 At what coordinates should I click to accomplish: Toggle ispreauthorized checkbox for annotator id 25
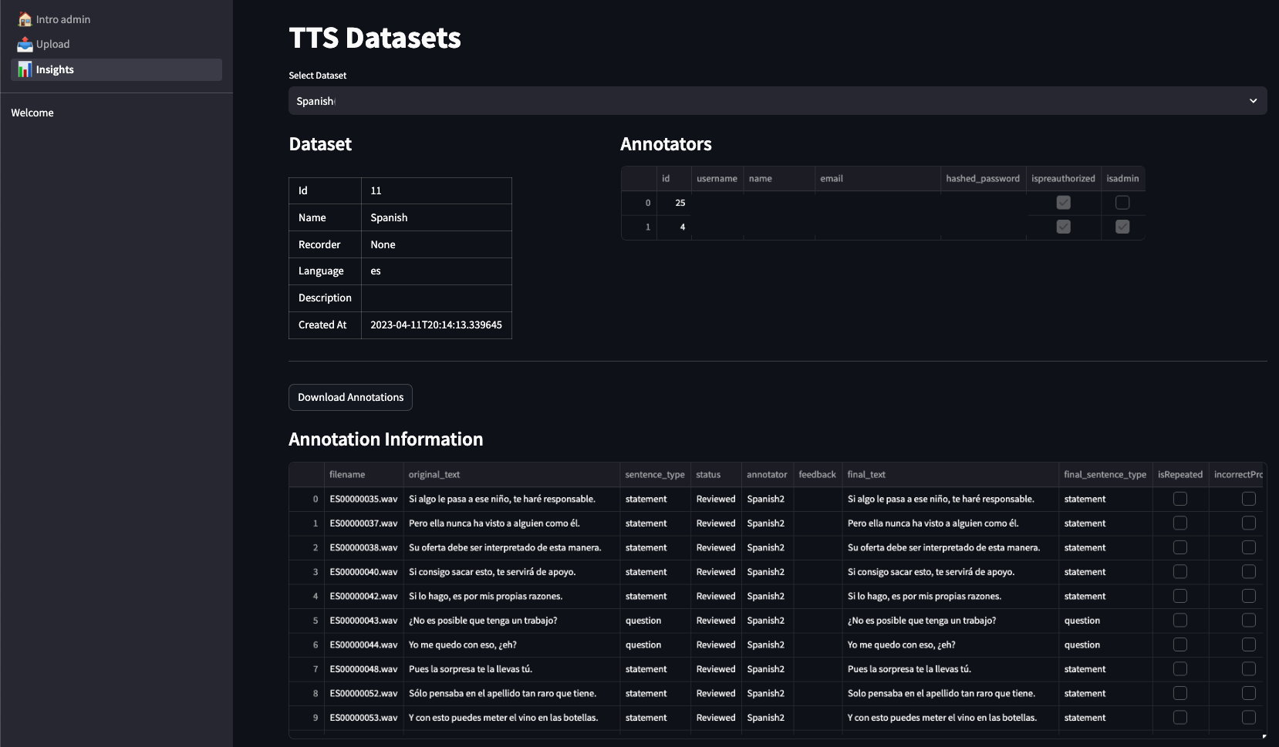[1063, 203]
